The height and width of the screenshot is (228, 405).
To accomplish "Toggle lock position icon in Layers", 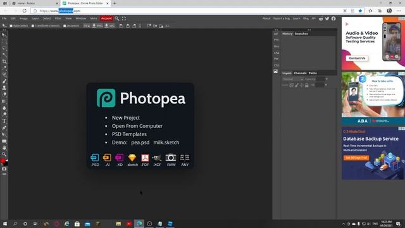I will pyautogui.click(x=301, y=85).
